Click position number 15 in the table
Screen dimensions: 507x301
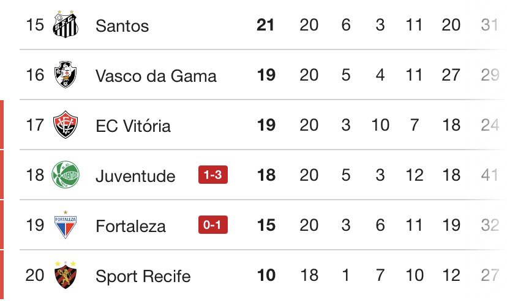pyautogui.click(x=35, y=26)
